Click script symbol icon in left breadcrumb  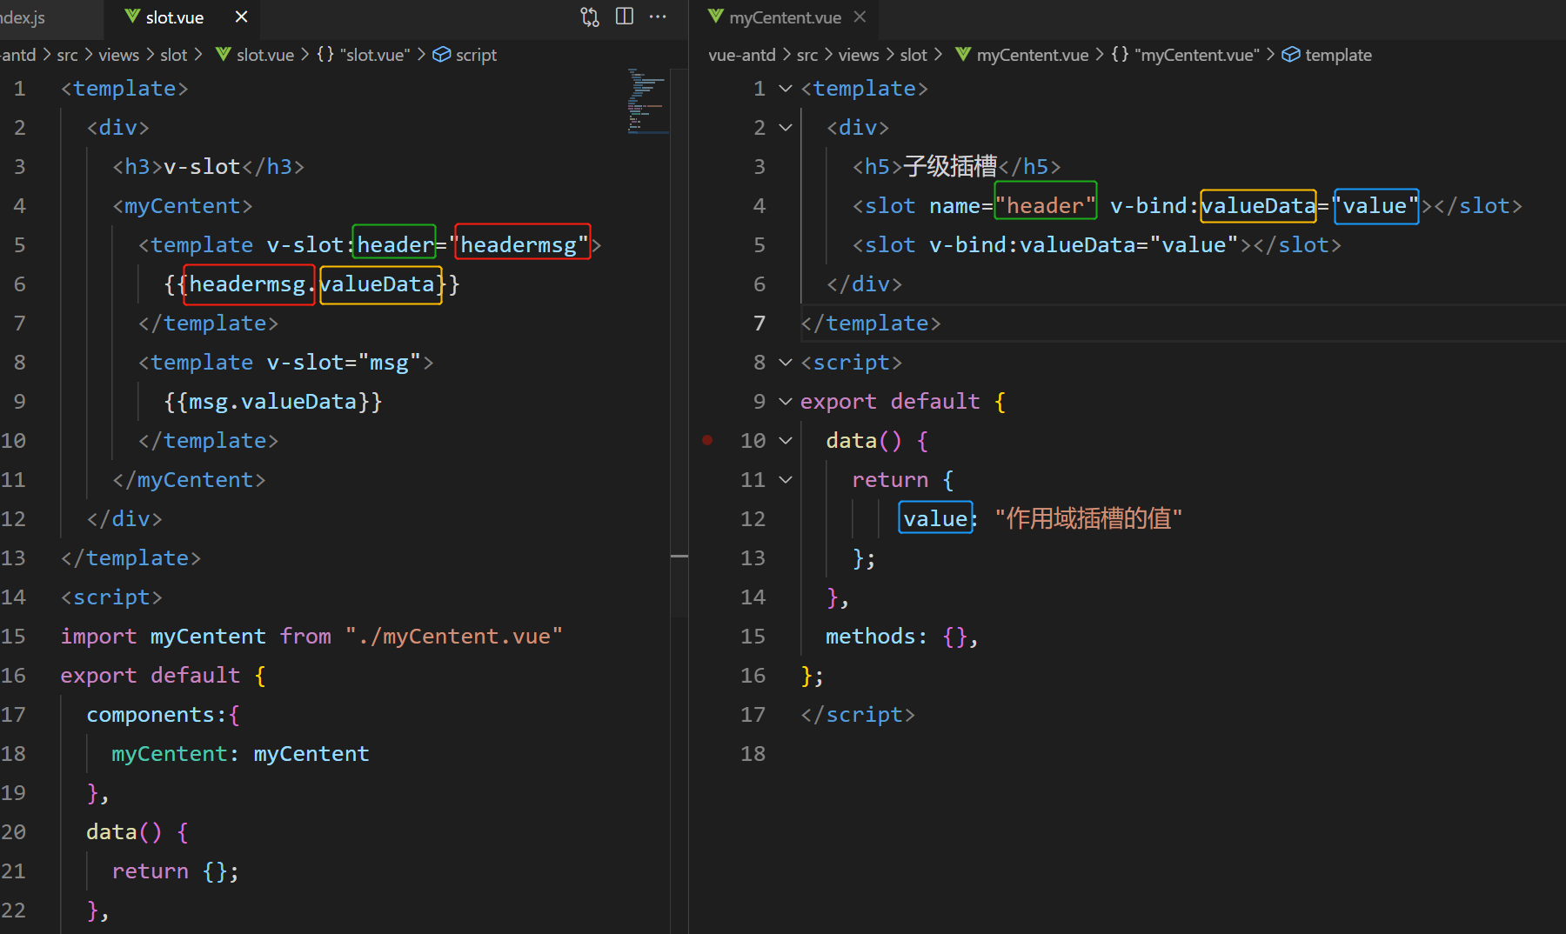tap(442, 54)
